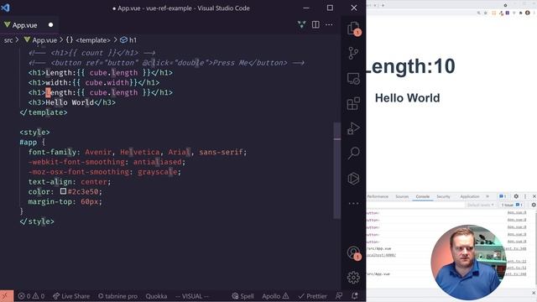The width and height of the screenshot is (537, 302).
Task: Click the Length:10 heading on page
Action: pyautogui.click(x=410, y=66)
